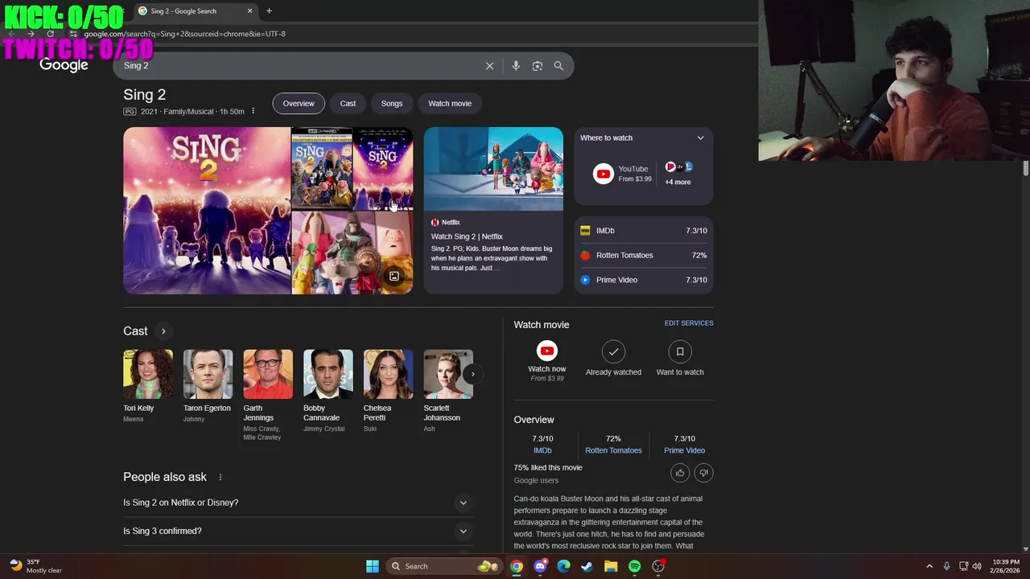Switch to the Watch movie tab
The width and height of the screenshot is (1030, 579).
click(450, 104)
